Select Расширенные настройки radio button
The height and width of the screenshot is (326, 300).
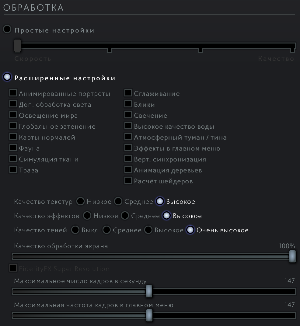pos(7,77)
